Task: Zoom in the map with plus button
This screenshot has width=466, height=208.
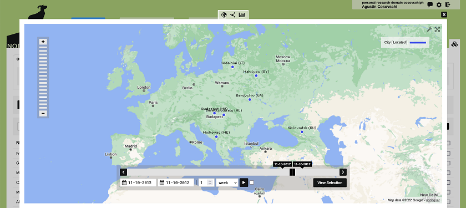Action: pyautogui.click(x=43, y=42)
